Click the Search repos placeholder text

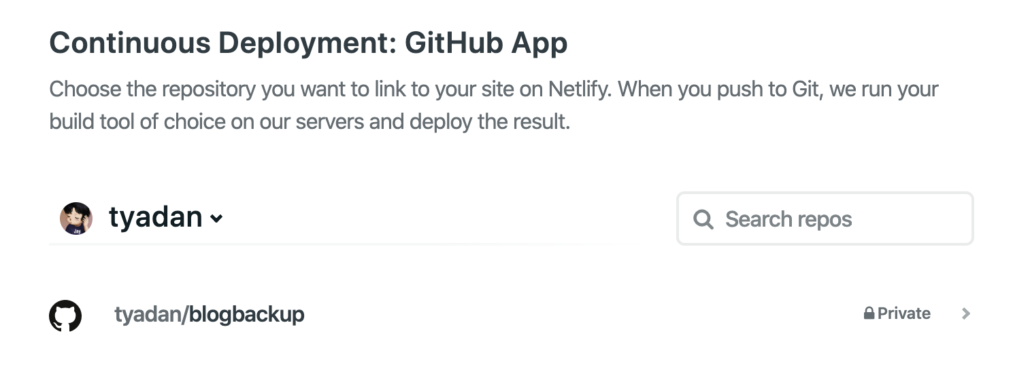(x=788, y=219)
